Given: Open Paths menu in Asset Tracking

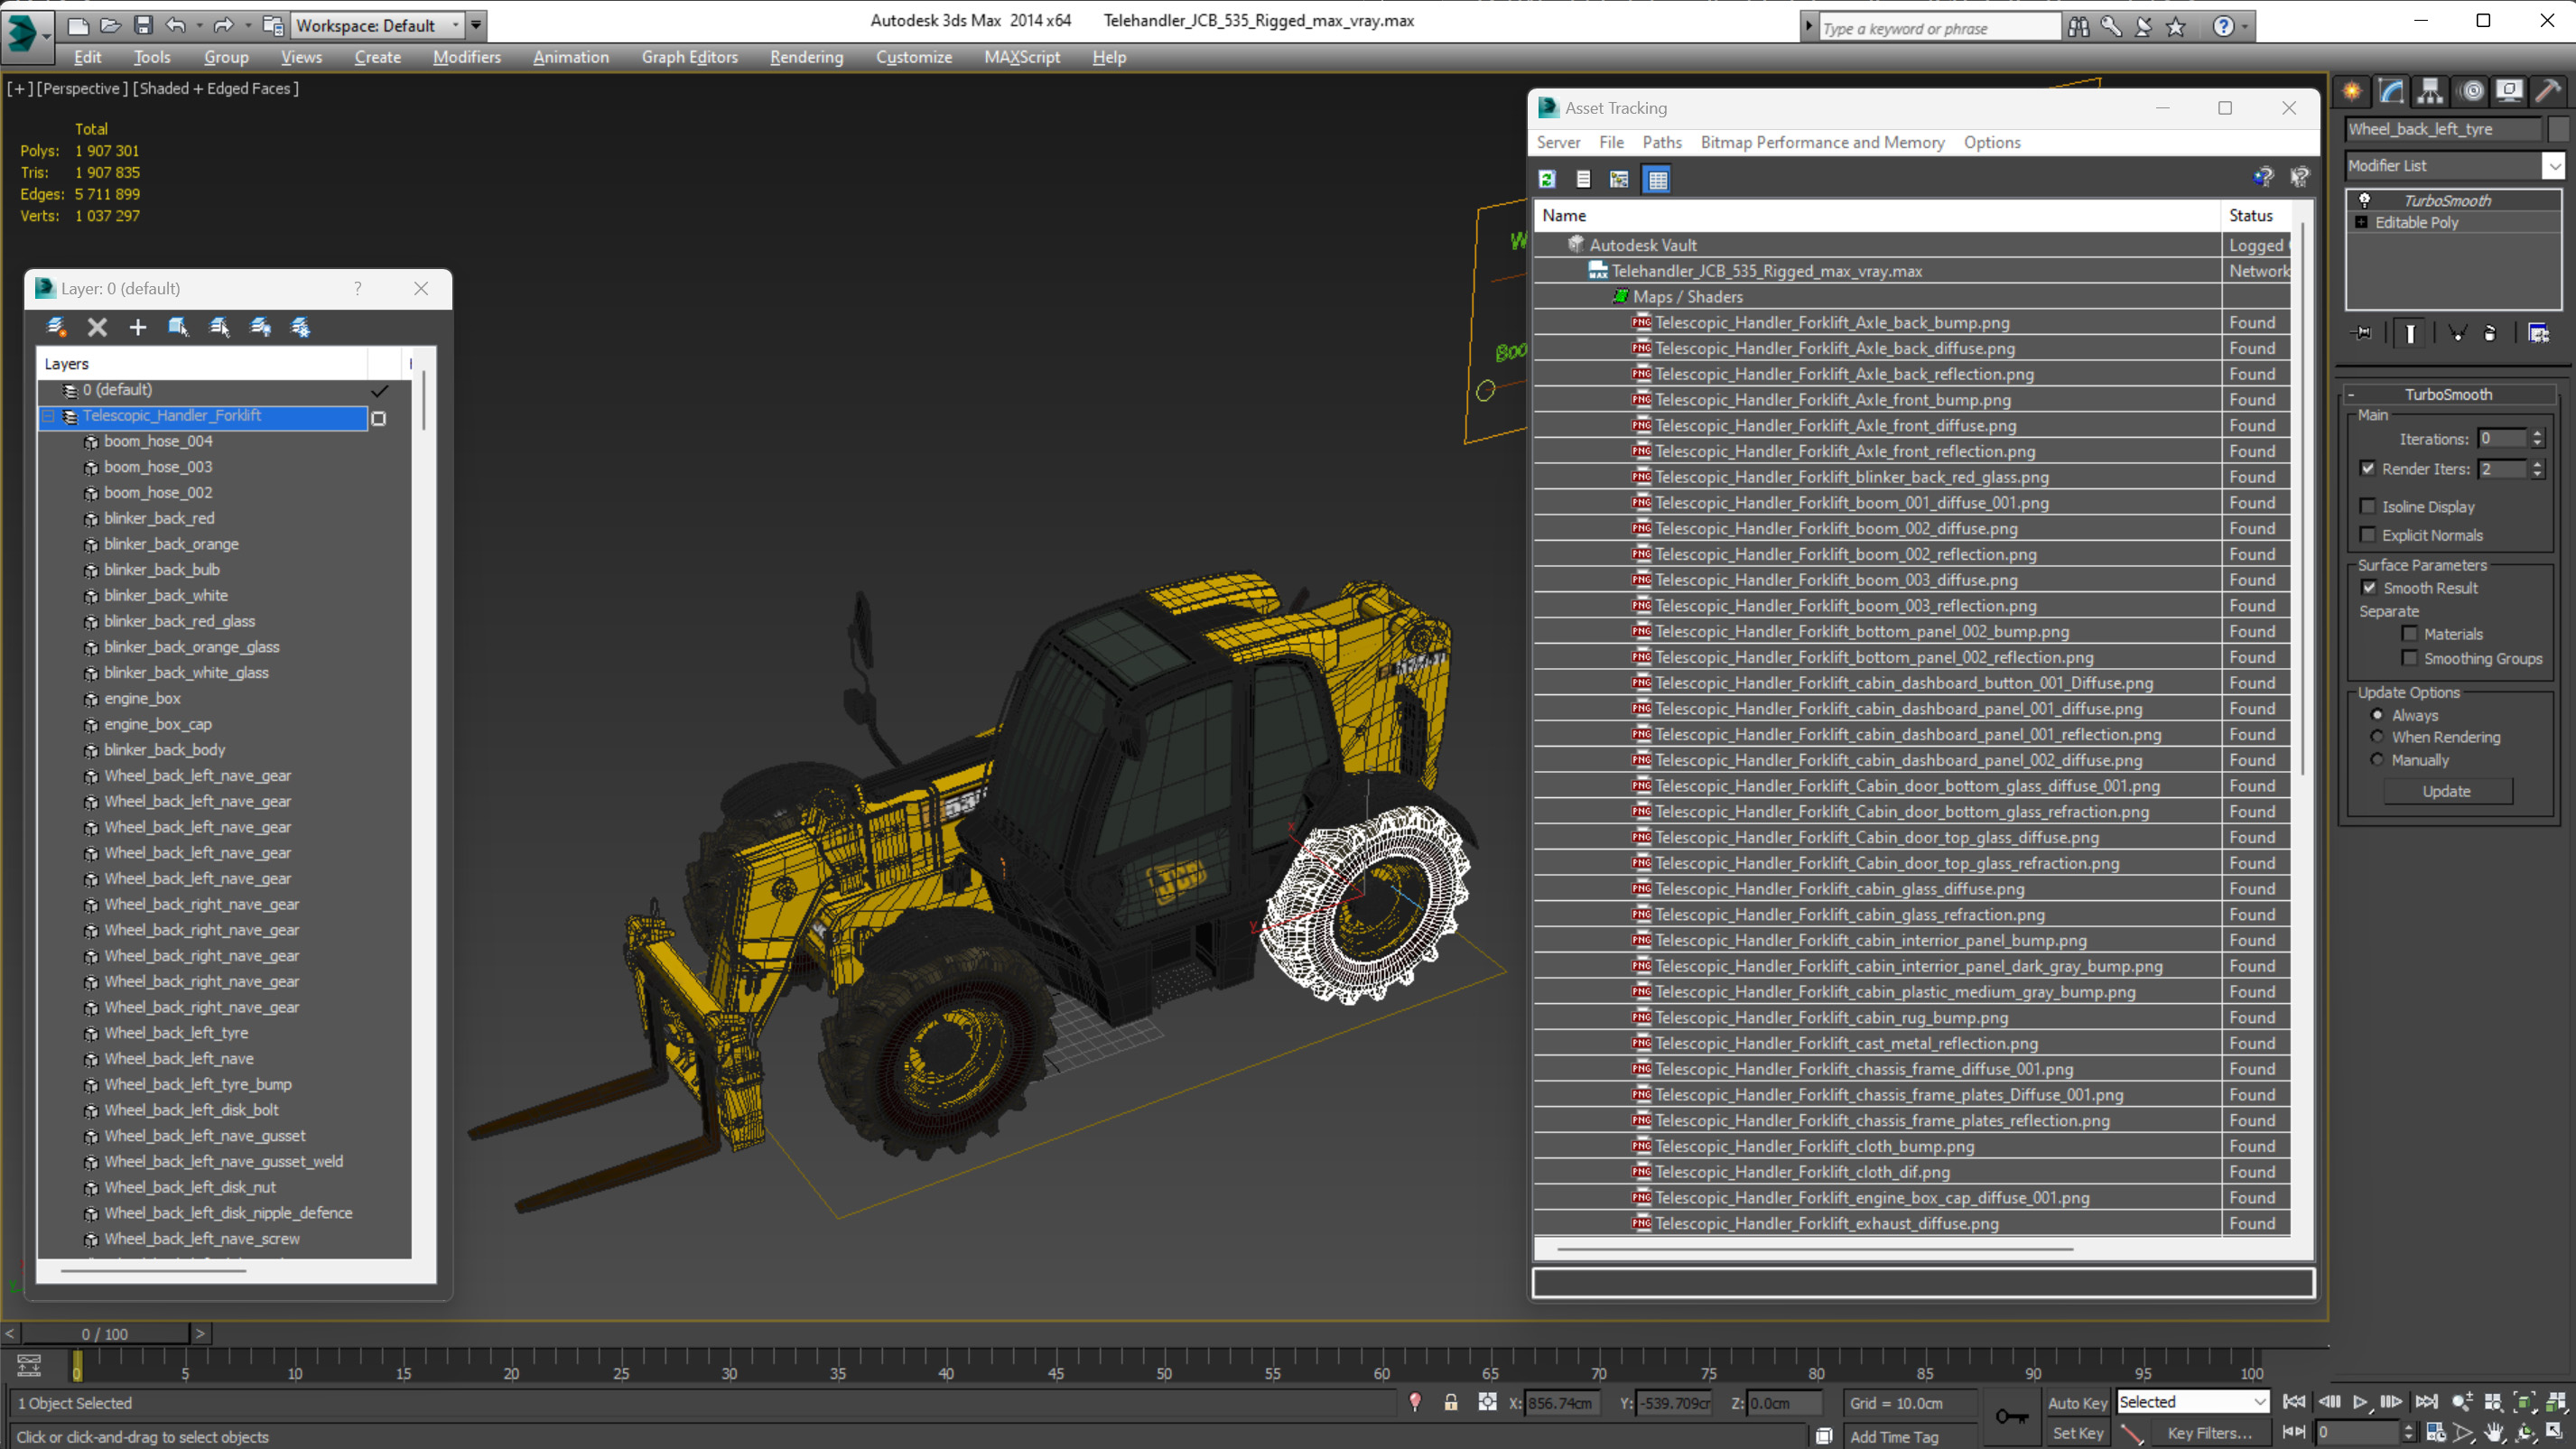Looking at the screenshot, I should [x=1662, y=142].
